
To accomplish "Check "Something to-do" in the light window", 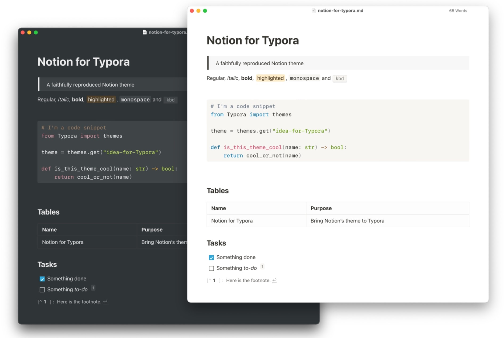I will [211, 268].
